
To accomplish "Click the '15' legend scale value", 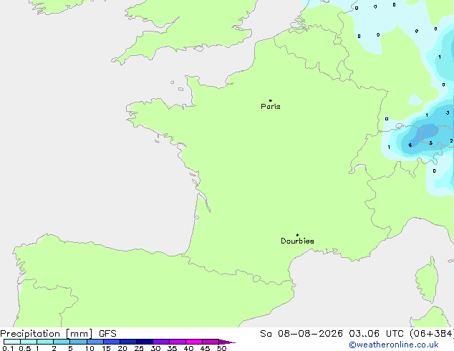I will coord(106,348).
